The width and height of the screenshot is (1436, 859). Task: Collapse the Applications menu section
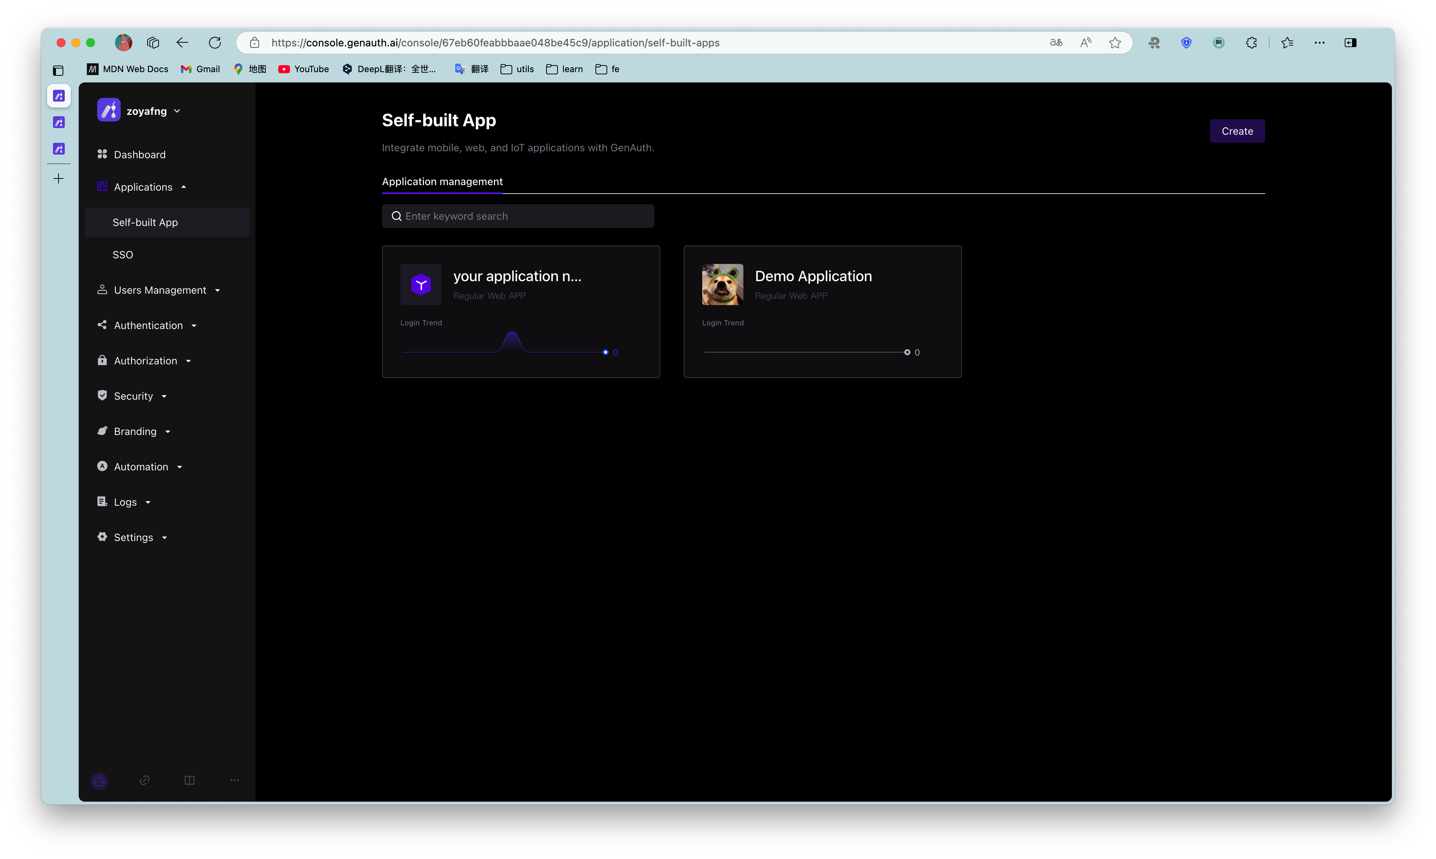[x=142, y=187]
